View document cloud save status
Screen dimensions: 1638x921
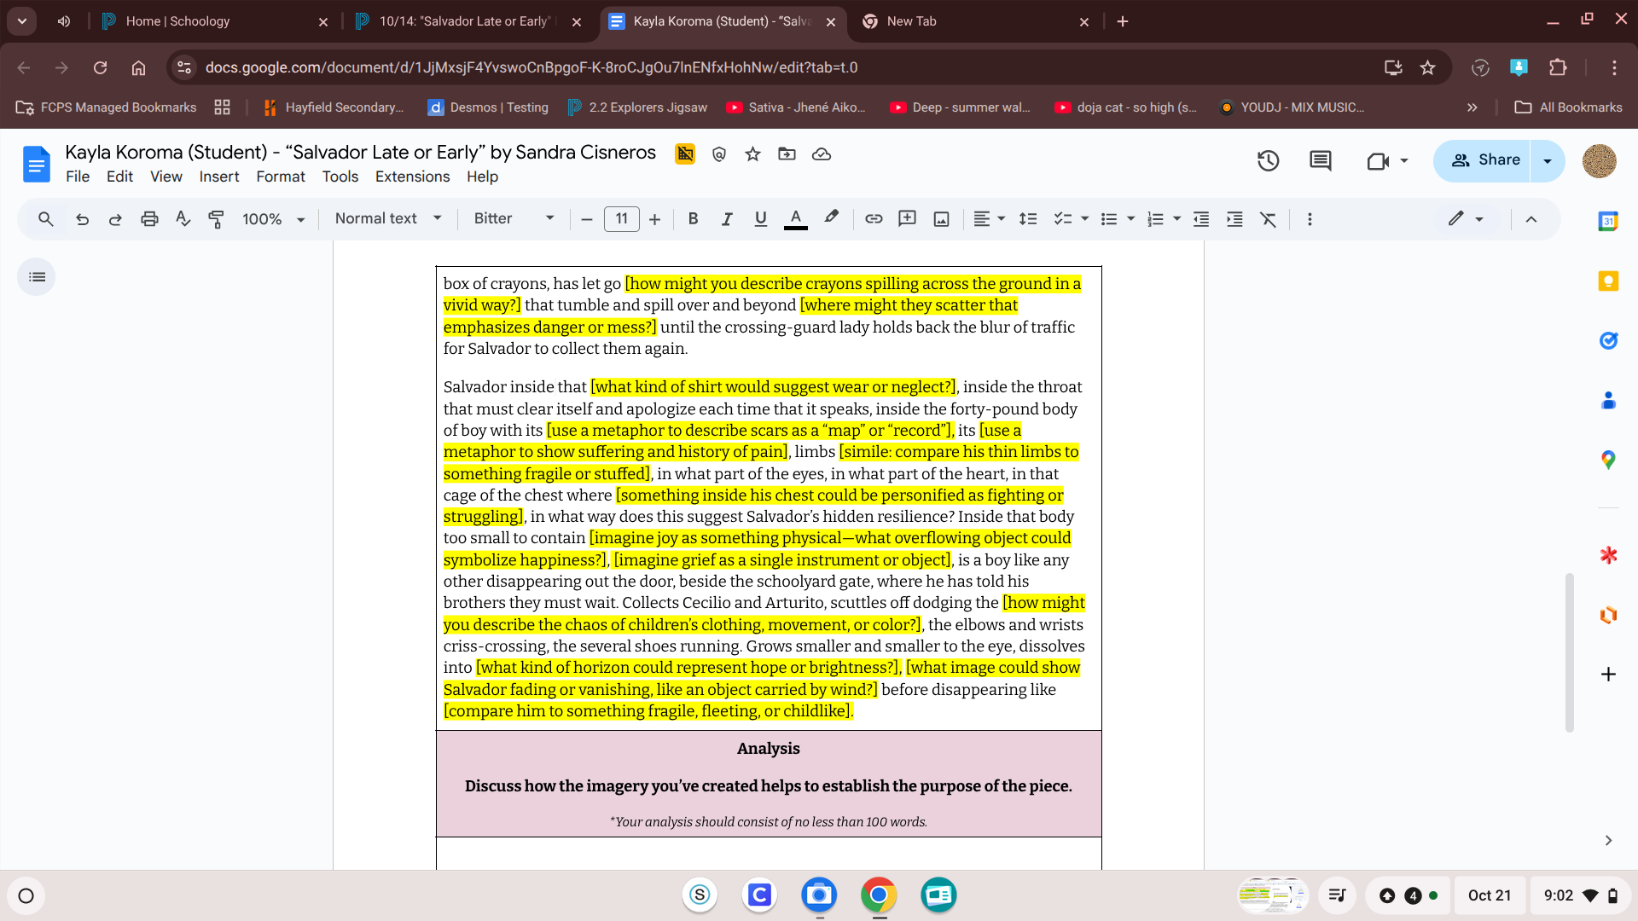click(822, 154)
